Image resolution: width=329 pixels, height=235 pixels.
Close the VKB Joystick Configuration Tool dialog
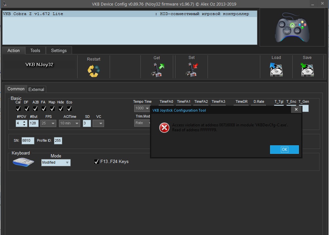[296, 109]
